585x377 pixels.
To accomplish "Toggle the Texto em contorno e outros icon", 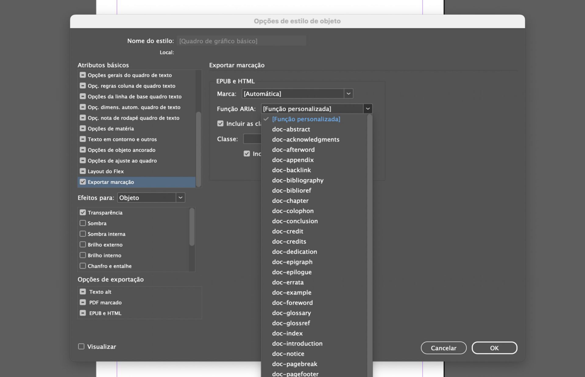I will click(83, 139).
